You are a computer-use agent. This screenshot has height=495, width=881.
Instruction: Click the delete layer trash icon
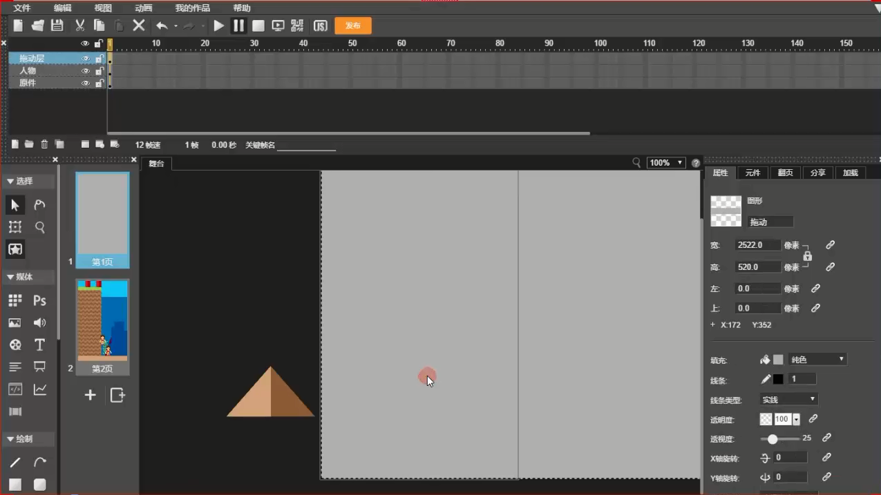(44, 144)
